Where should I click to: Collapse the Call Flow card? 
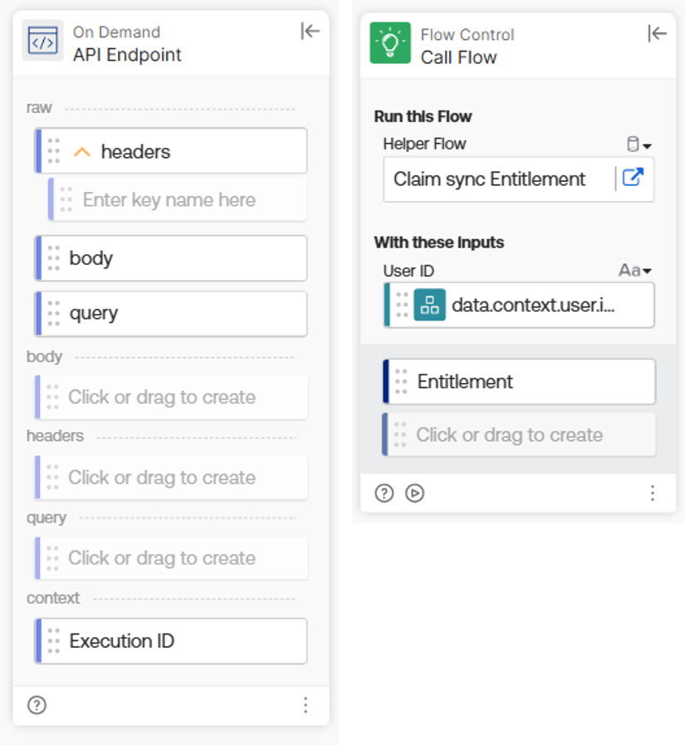tap(657, 34)
